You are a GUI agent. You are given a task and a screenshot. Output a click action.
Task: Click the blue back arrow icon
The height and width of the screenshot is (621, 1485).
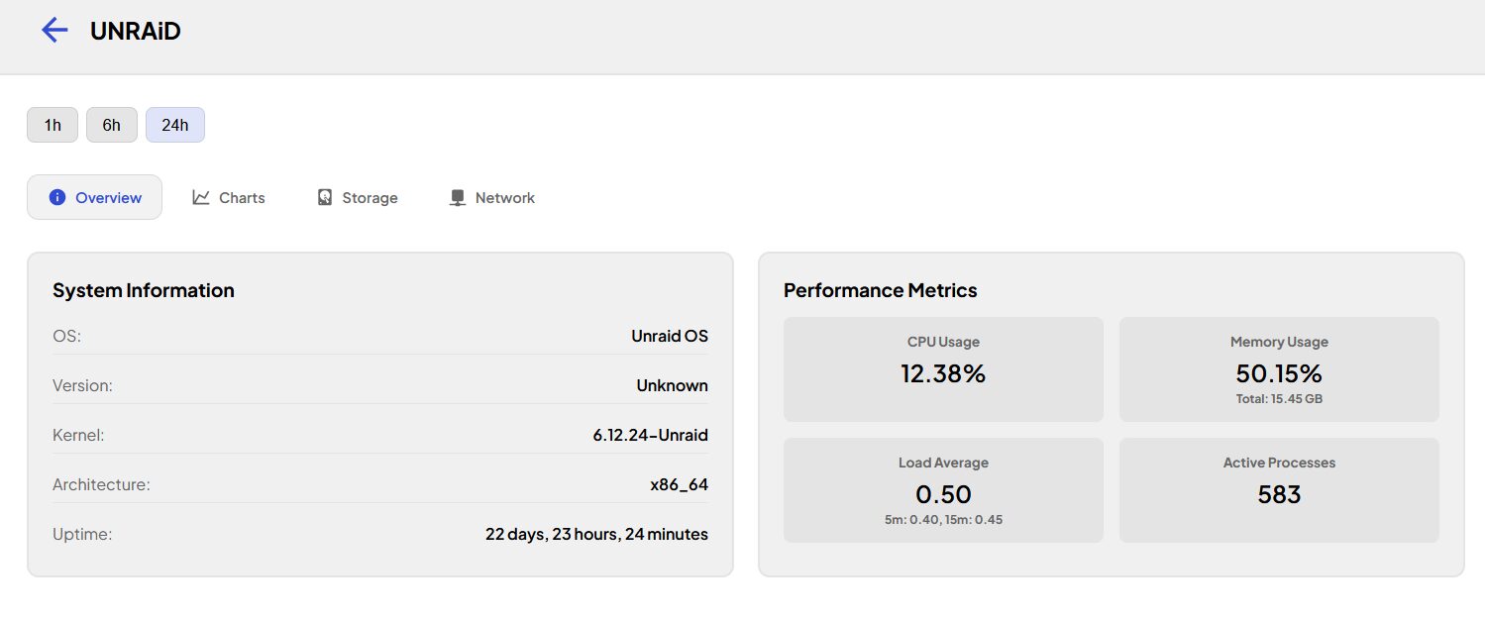point(54,31)
